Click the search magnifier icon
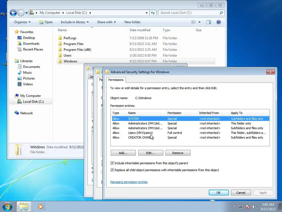The width and height of the screenshot is (282, 212). pos(221,13)
